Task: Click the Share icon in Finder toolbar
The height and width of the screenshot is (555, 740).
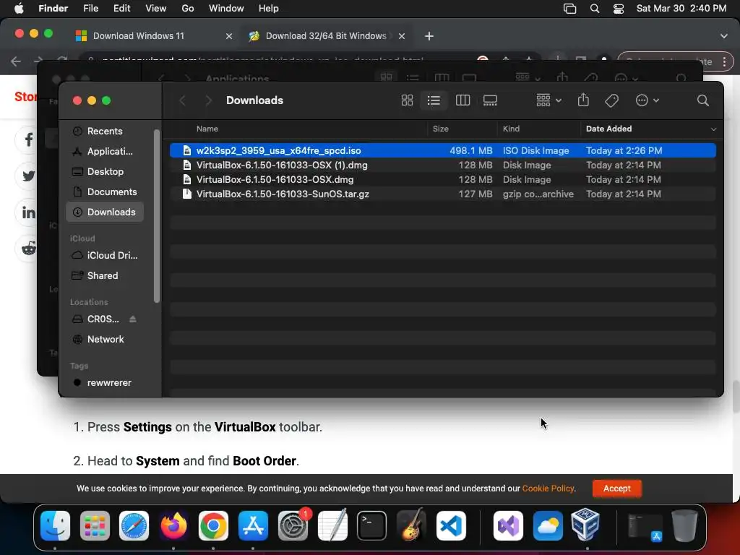Action: [x=583, y=100]
